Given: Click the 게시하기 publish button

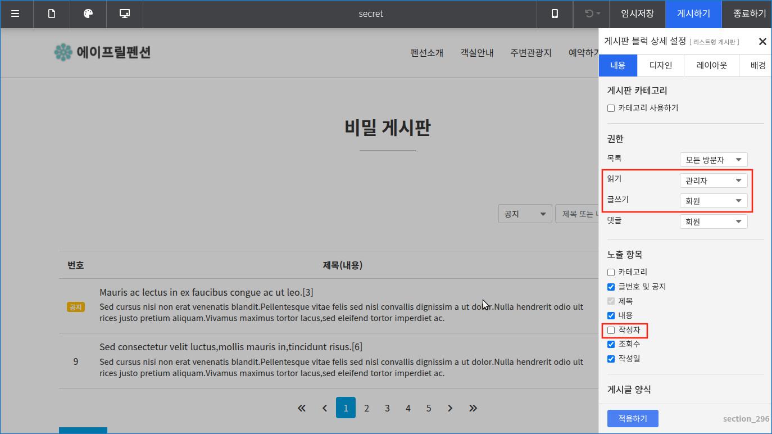Looking at the screenshot, I should click(693, 13).
